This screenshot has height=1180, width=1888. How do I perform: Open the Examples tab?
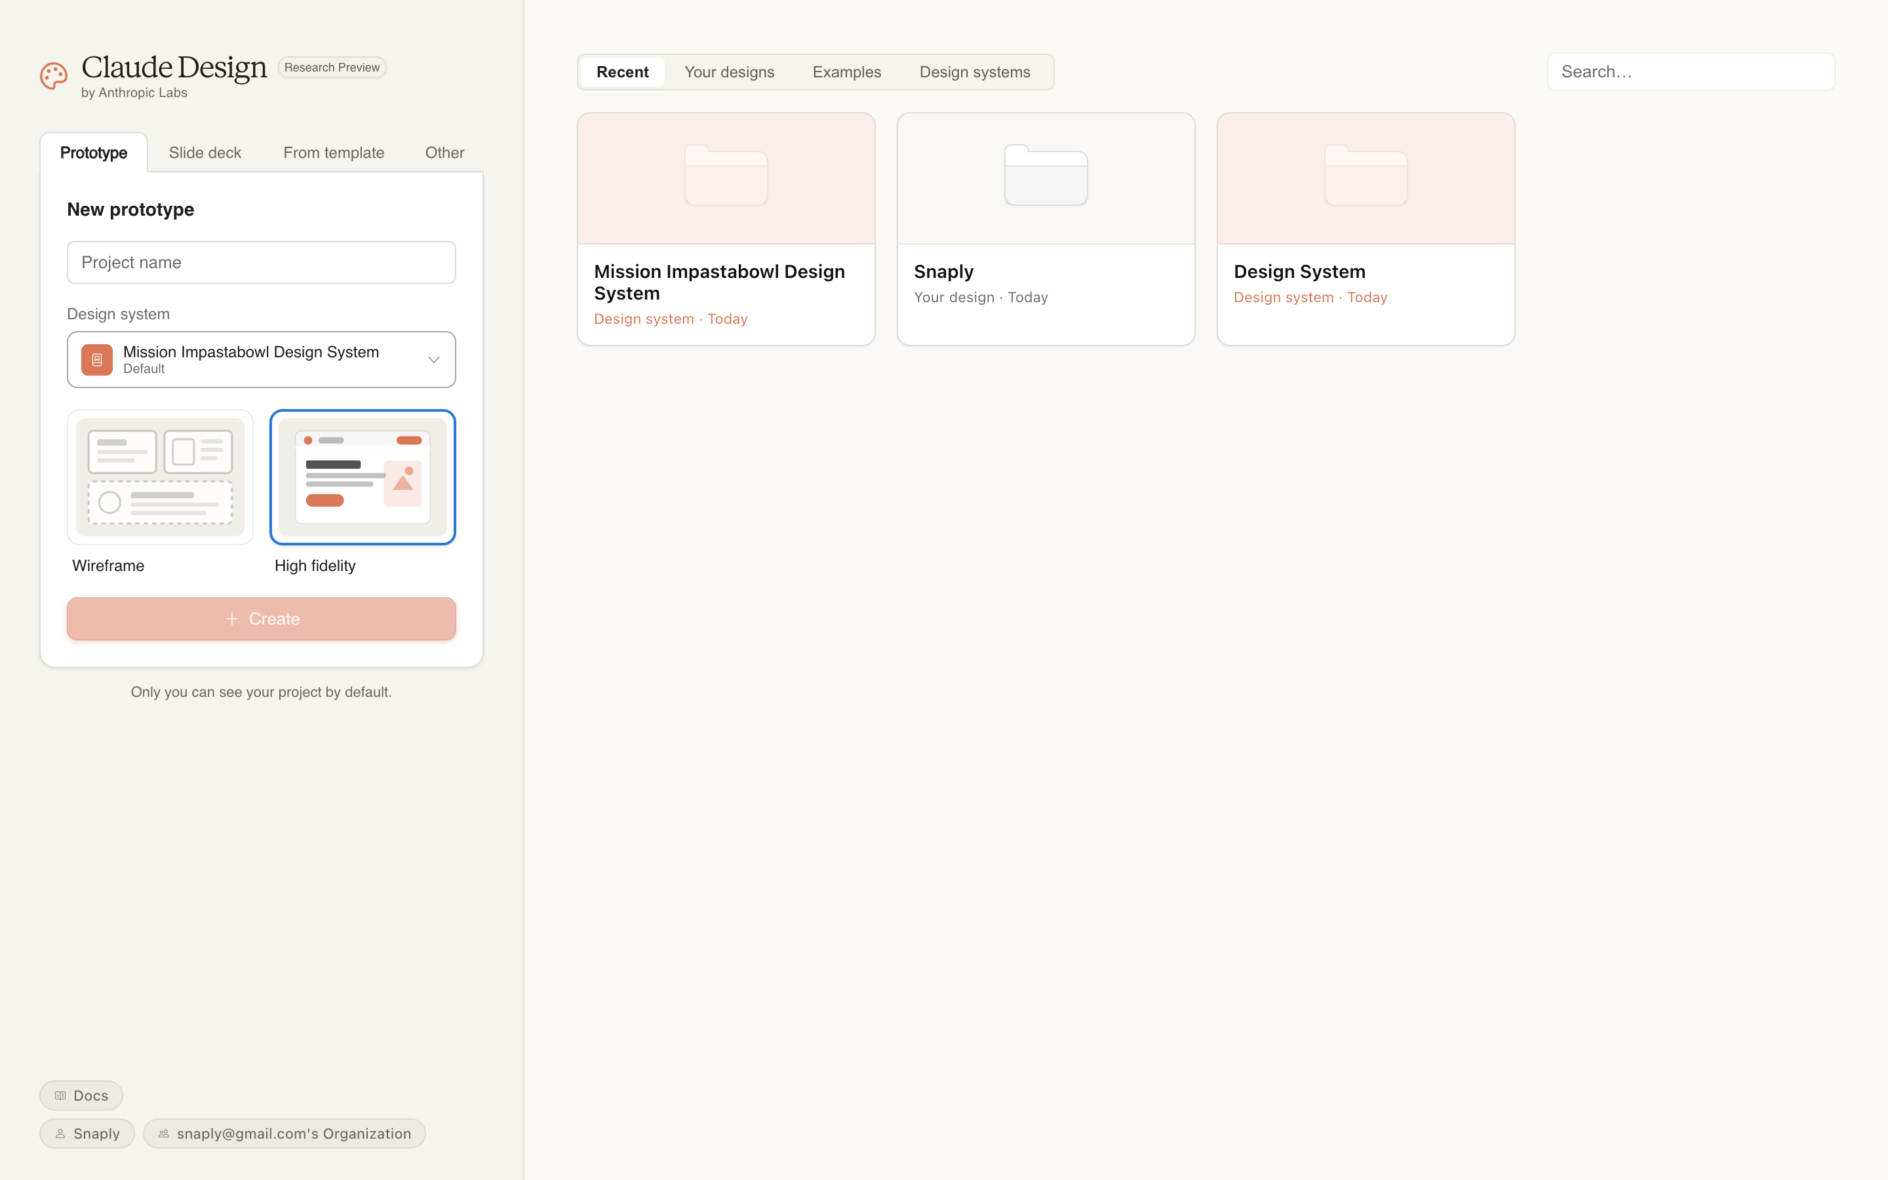point(847,72)
